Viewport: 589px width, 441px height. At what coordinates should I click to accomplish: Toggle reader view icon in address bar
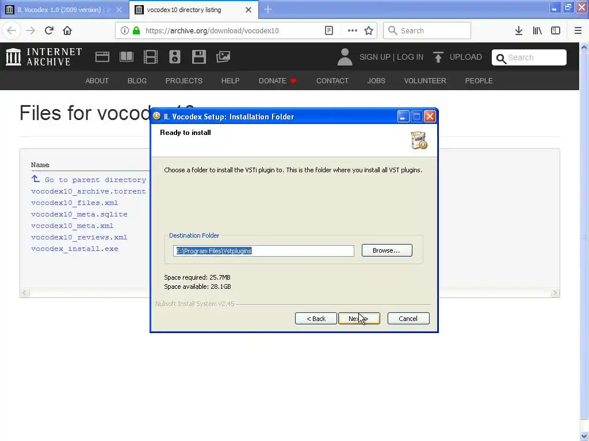[328, 30]
